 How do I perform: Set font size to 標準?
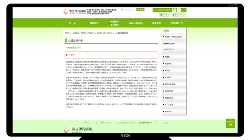[x=174, y=10]
